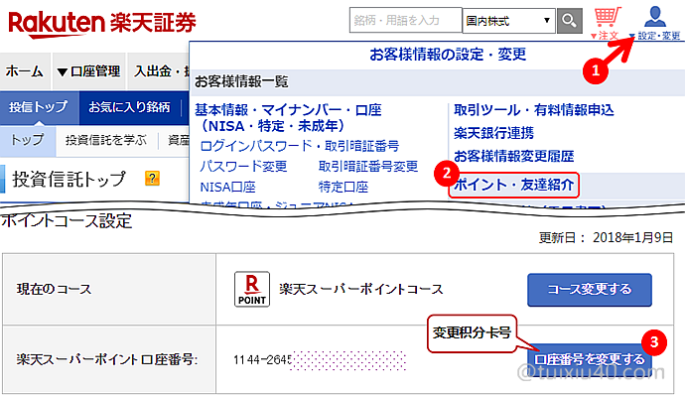
Task: Open the パスワード変更 link
Action: click(243, 167)
